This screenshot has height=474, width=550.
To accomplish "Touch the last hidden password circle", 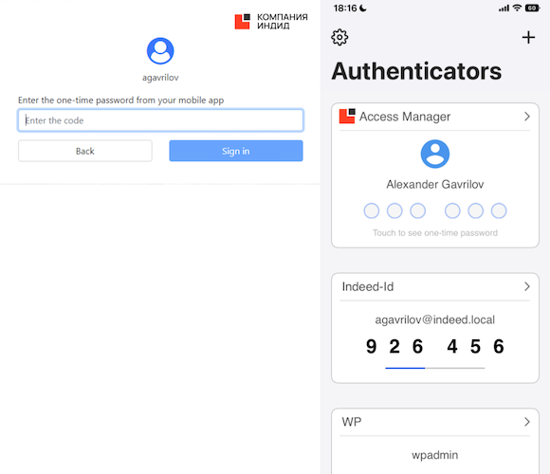I will [x=499, y=210].
